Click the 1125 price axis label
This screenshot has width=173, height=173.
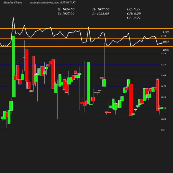(x=163, y=64)
